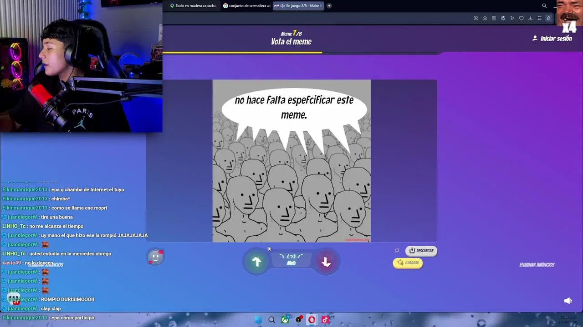Image resolution: width=583 pixels, height=327 pixels.
Task: Open the downloads icon in toolbar
Action: click(531, 18)
